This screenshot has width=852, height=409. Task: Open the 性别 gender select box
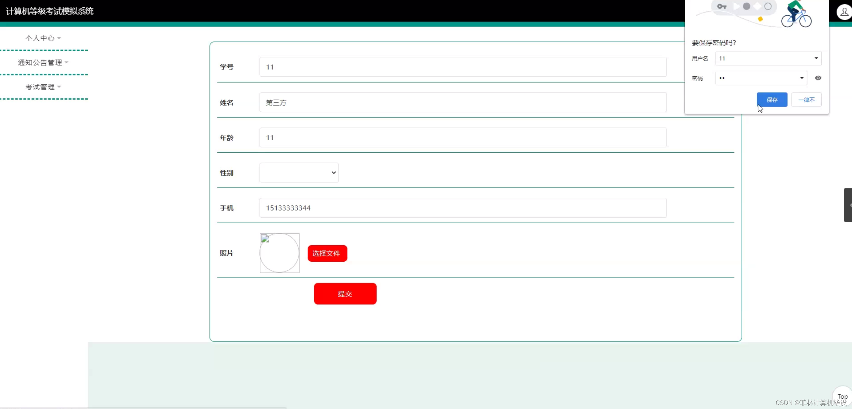pos(299,173)
